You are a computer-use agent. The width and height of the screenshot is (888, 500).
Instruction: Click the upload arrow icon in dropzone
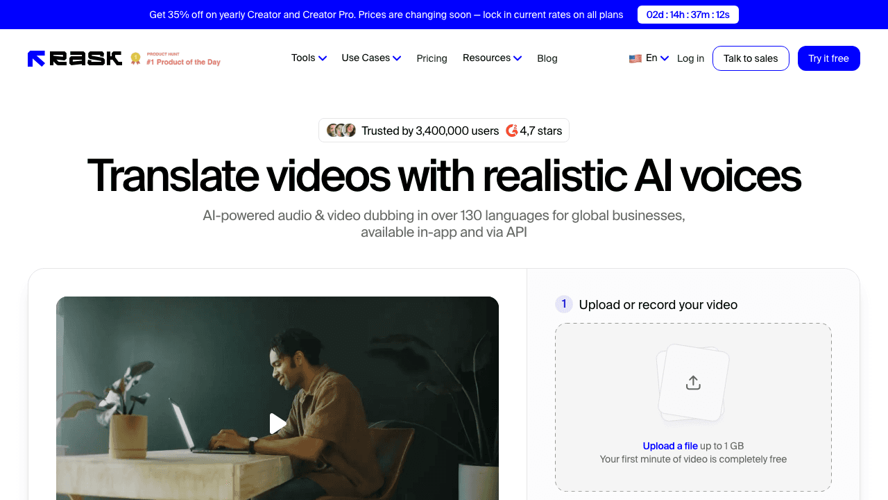(692, 382)
